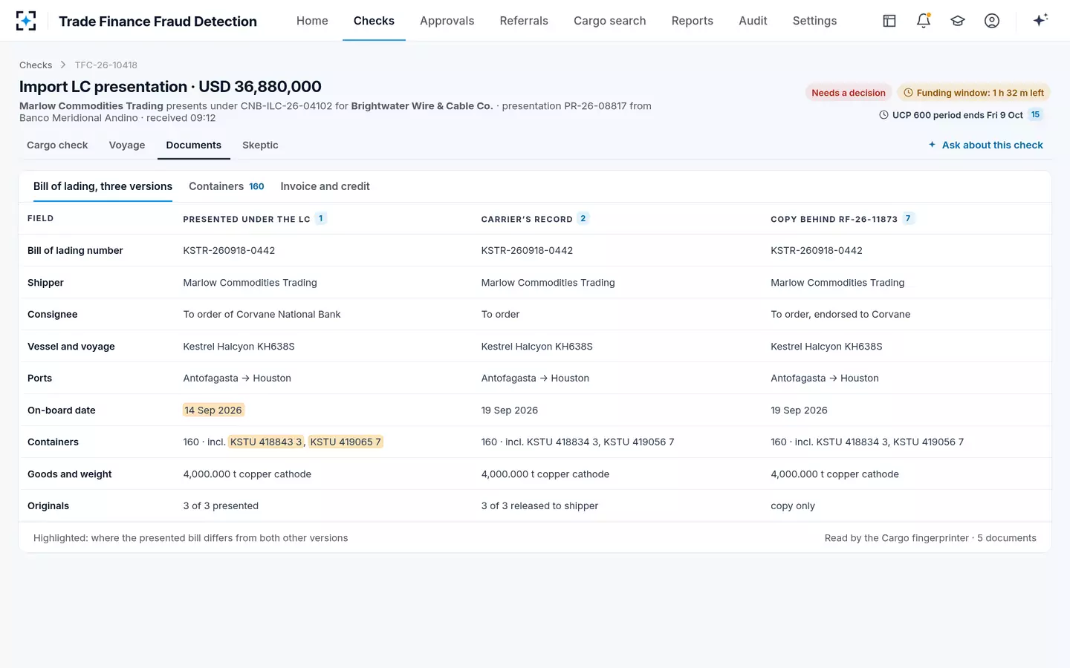Click the highlighted on-board date 14 Sep 2026
Viewport: 1070px width, 668px height.
(x=213, y=410)
